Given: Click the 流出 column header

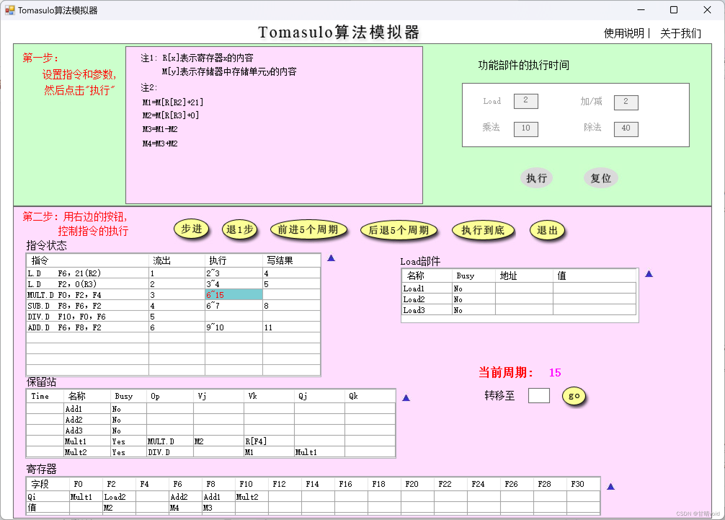Looking at the screenshot, I should click(177, 260).
